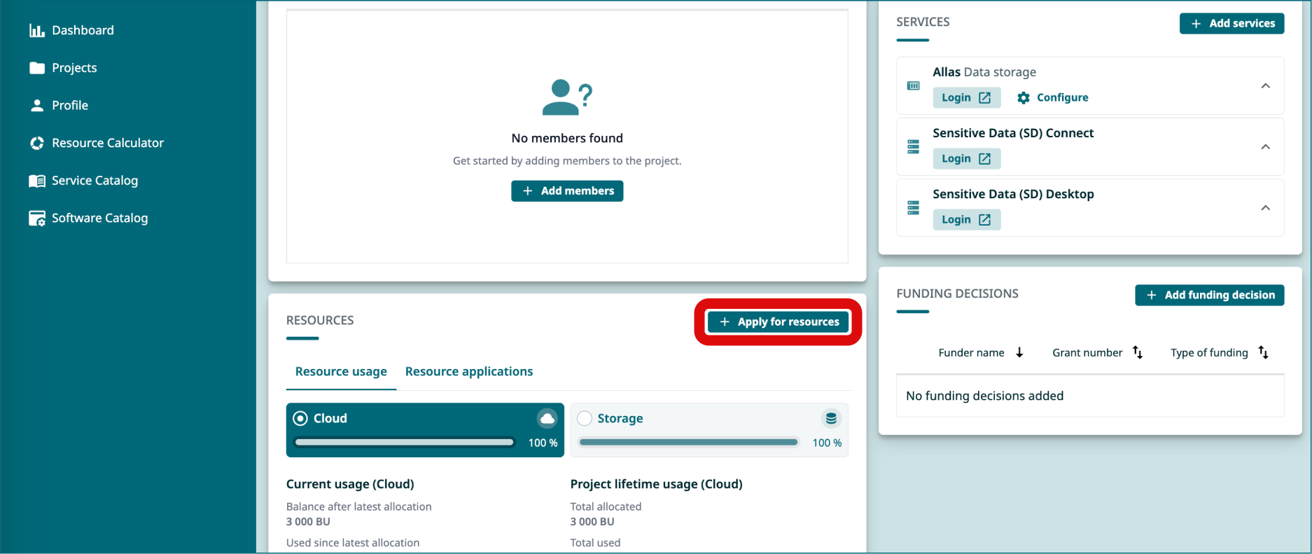
Task: Click the cloud icon on the Cloud card
Action: [547, 418]
